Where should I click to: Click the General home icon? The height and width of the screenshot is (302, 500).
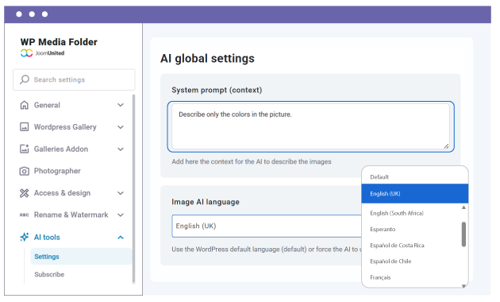(25, 105)
